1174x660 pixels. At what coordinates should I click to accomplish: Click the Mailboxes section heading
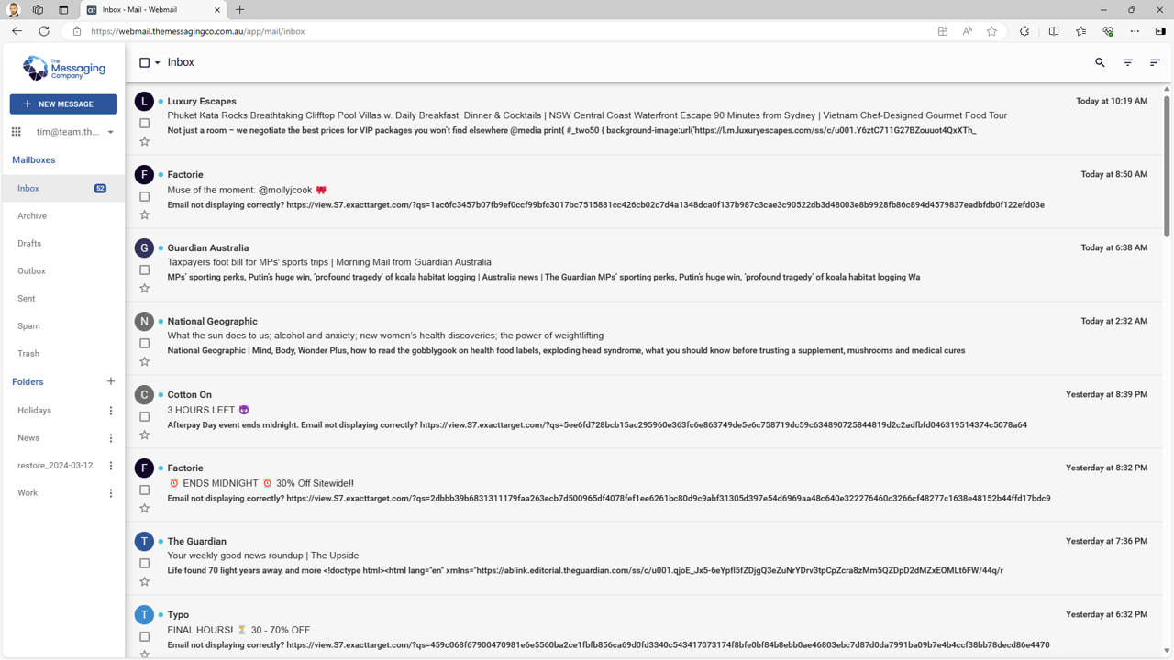[34, 159]
